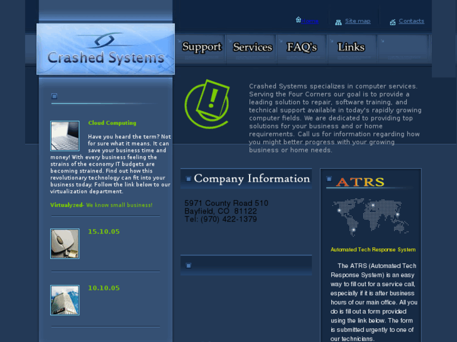Click the Home house icon
This screenshot has width=457, height=342.
(x=298, y=19)
